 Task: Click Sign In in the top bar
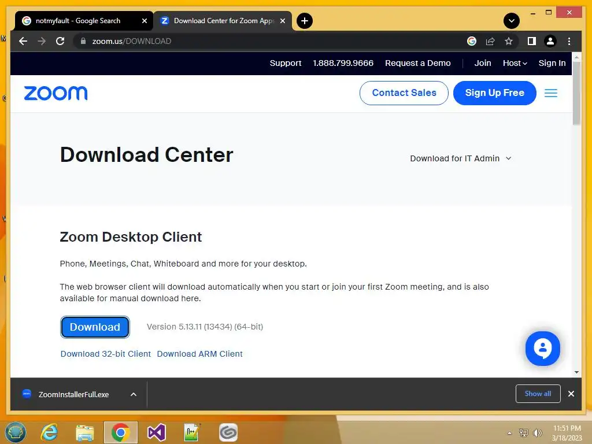552,63
